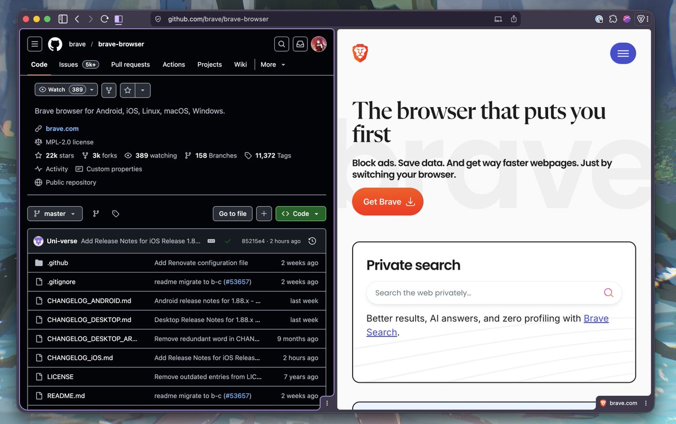Open GitHub hamburger navigation menu
This screenshot has height=424, width=676.
35,44
